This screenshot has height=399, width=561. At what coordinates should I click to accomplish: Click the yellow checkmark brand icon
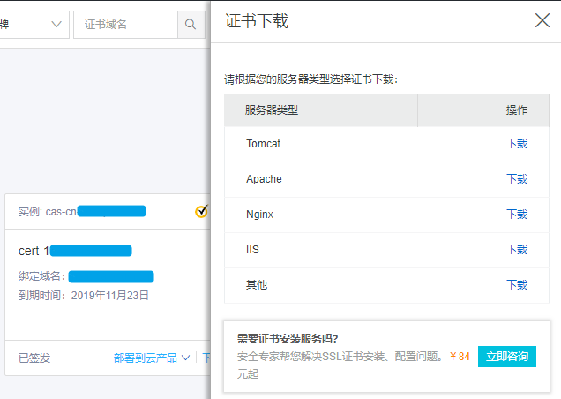click(x=202, y=211)
